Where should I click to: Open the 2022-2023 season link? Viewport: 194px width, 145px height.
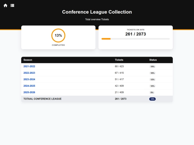tap(29, 73)
